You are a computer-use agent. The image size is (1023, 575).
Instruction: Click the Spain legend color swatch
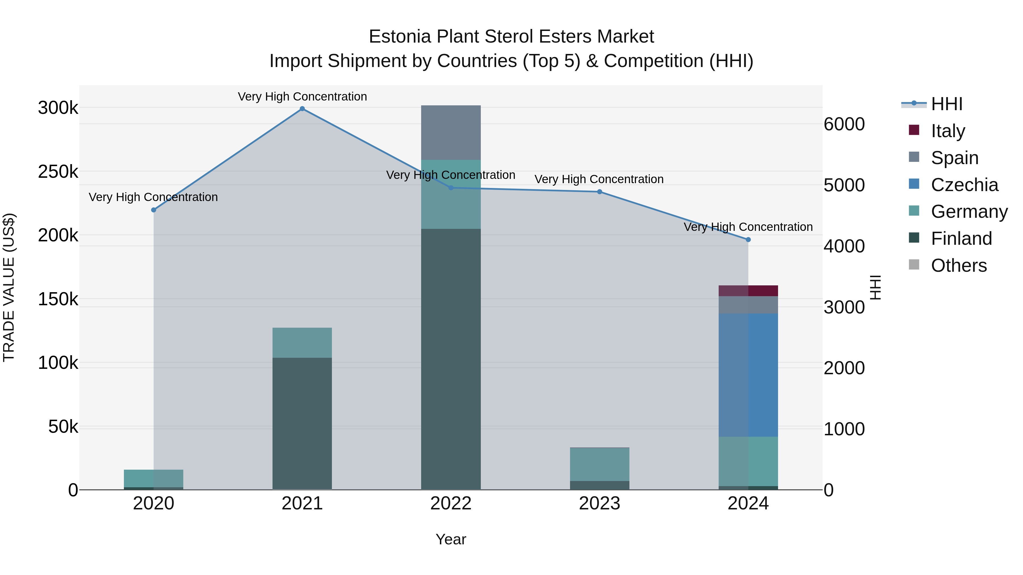[x=914, y=157]
